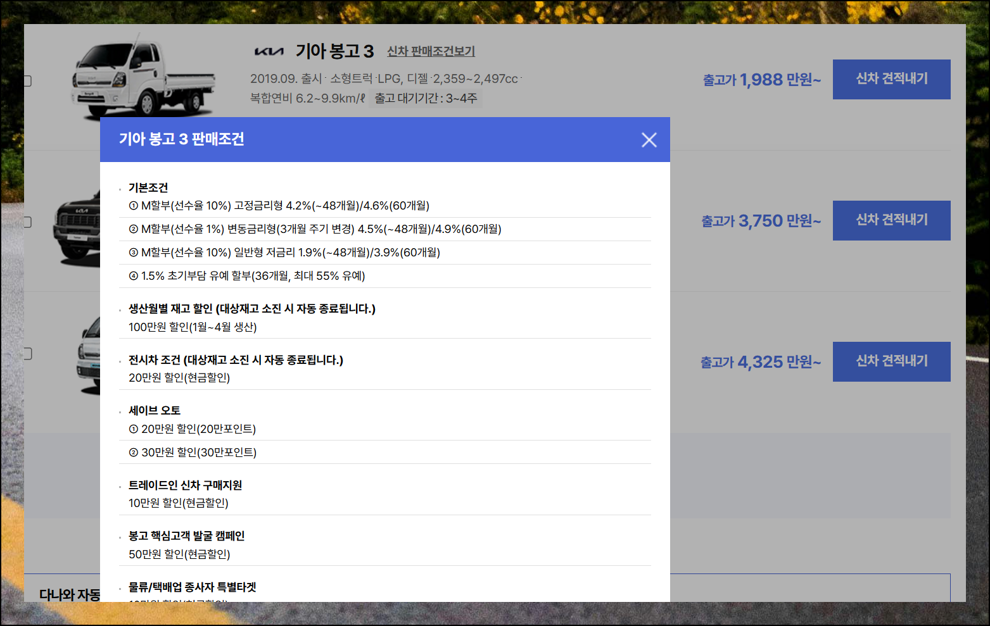This screenshot has width=990, height=626.
Task: Click price text 출고가 3,750 만원~
Action: pyautogui.click(x=761, y=221)
